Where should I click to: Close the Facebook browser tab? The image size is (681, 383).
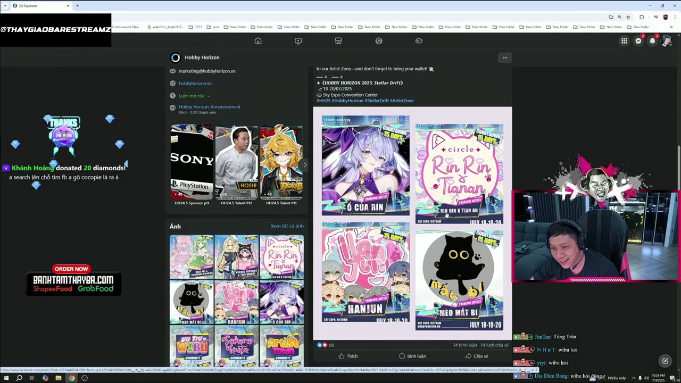tap(68, 6)
